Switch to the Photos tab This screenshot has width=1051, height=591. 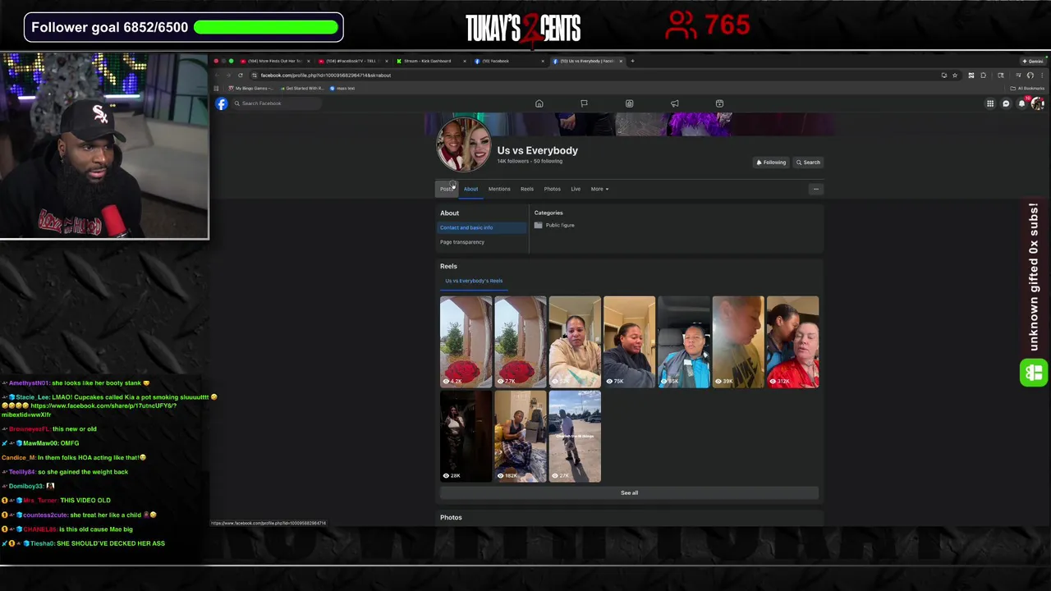[552, 189]
